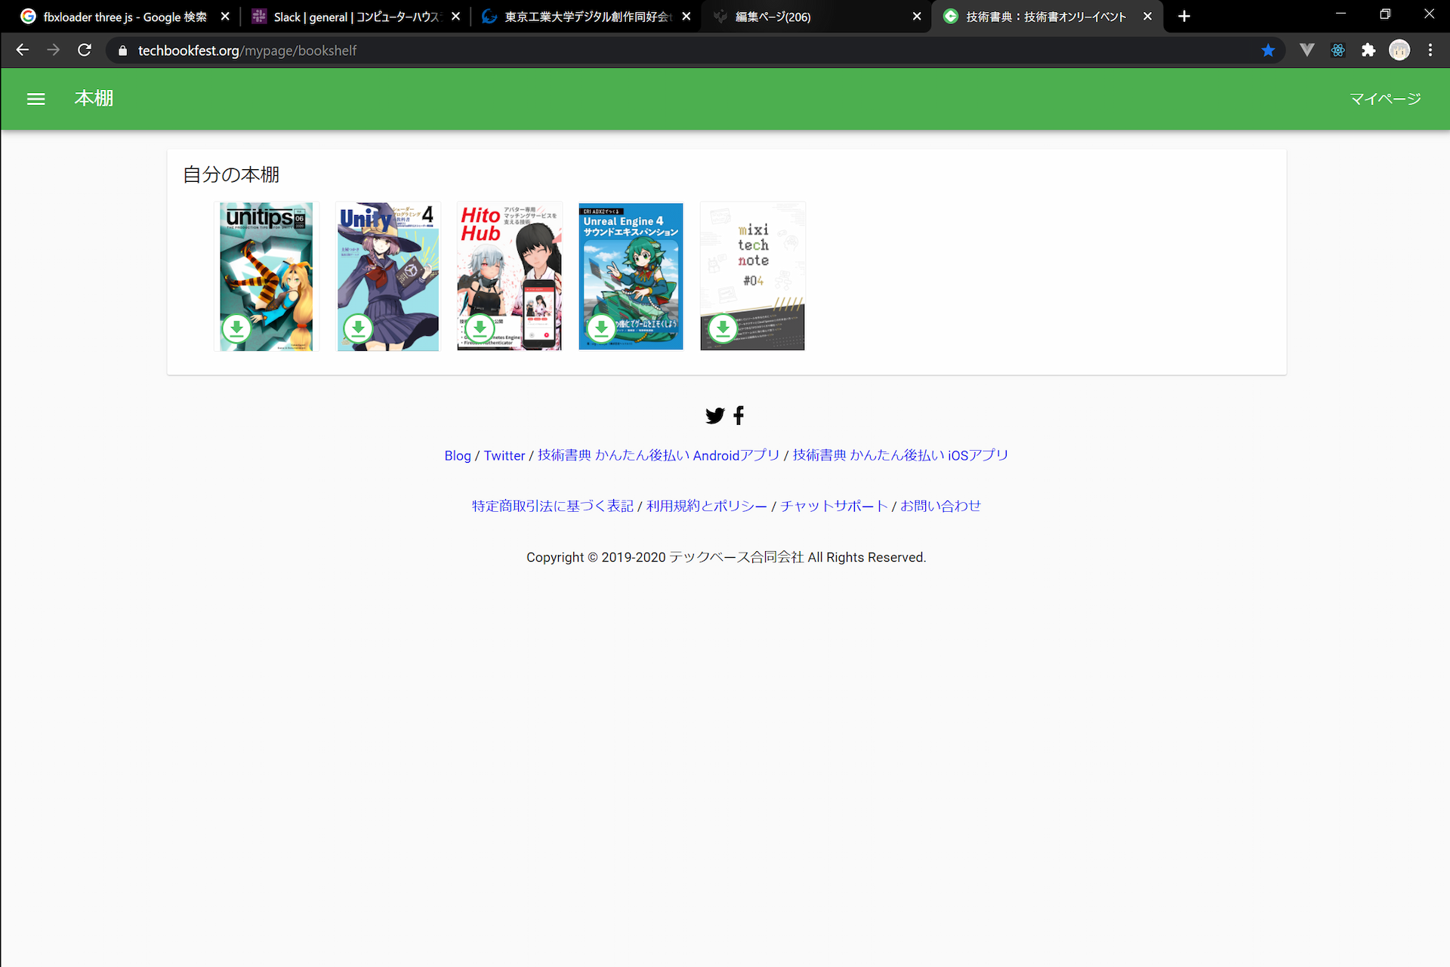This screenshot has height=967, width=1450.
Task: Click the Blog link in footer
Action: (457, 454)
